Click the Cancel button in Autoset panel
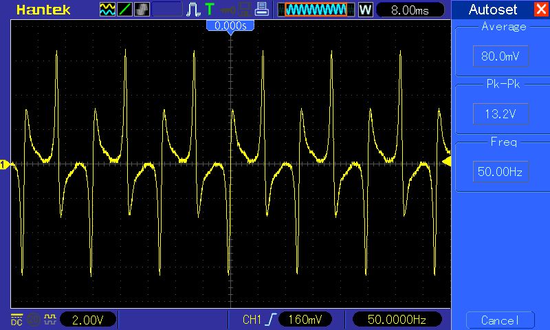 point(500,320)
